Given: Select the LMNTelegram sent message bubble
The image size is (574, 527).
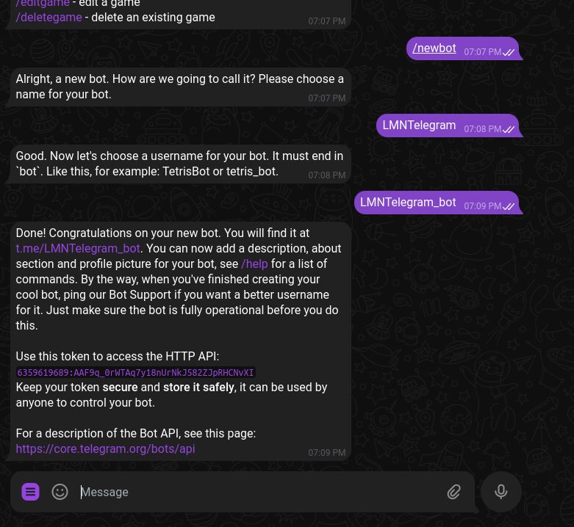Looking at the screenshot, I should point(449,126).
